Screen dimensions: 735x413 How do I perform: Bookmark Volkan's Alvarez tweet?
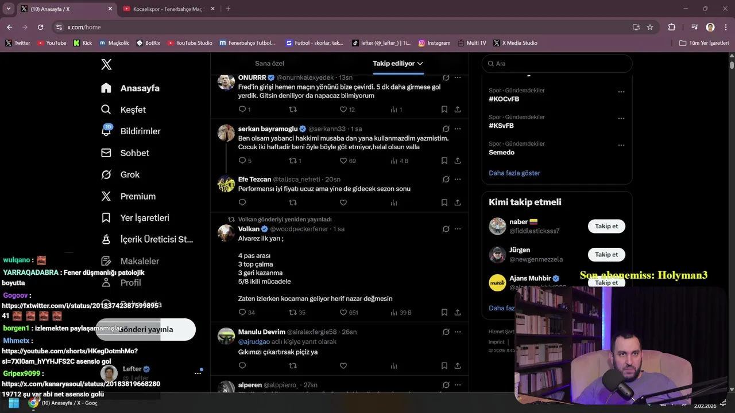444,313
